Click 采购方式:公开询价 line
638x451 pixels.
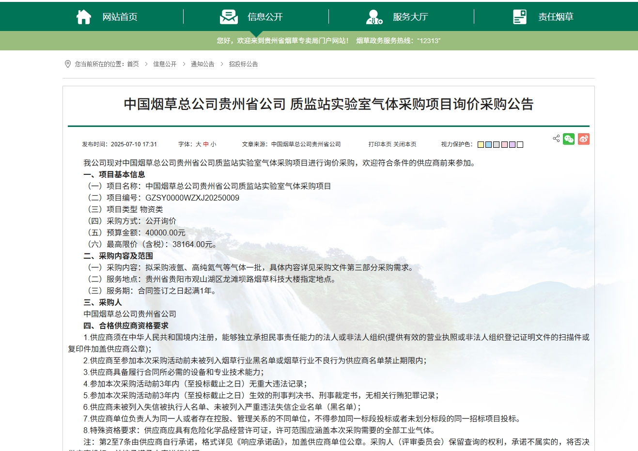point(130,221)
